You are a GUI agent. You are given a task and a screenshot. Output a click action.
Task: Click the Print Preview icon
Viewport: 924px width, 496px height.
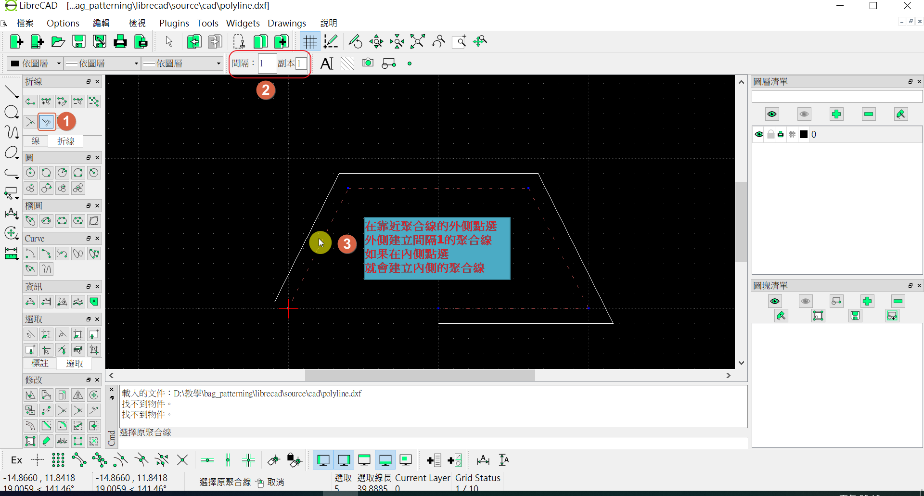141,41
